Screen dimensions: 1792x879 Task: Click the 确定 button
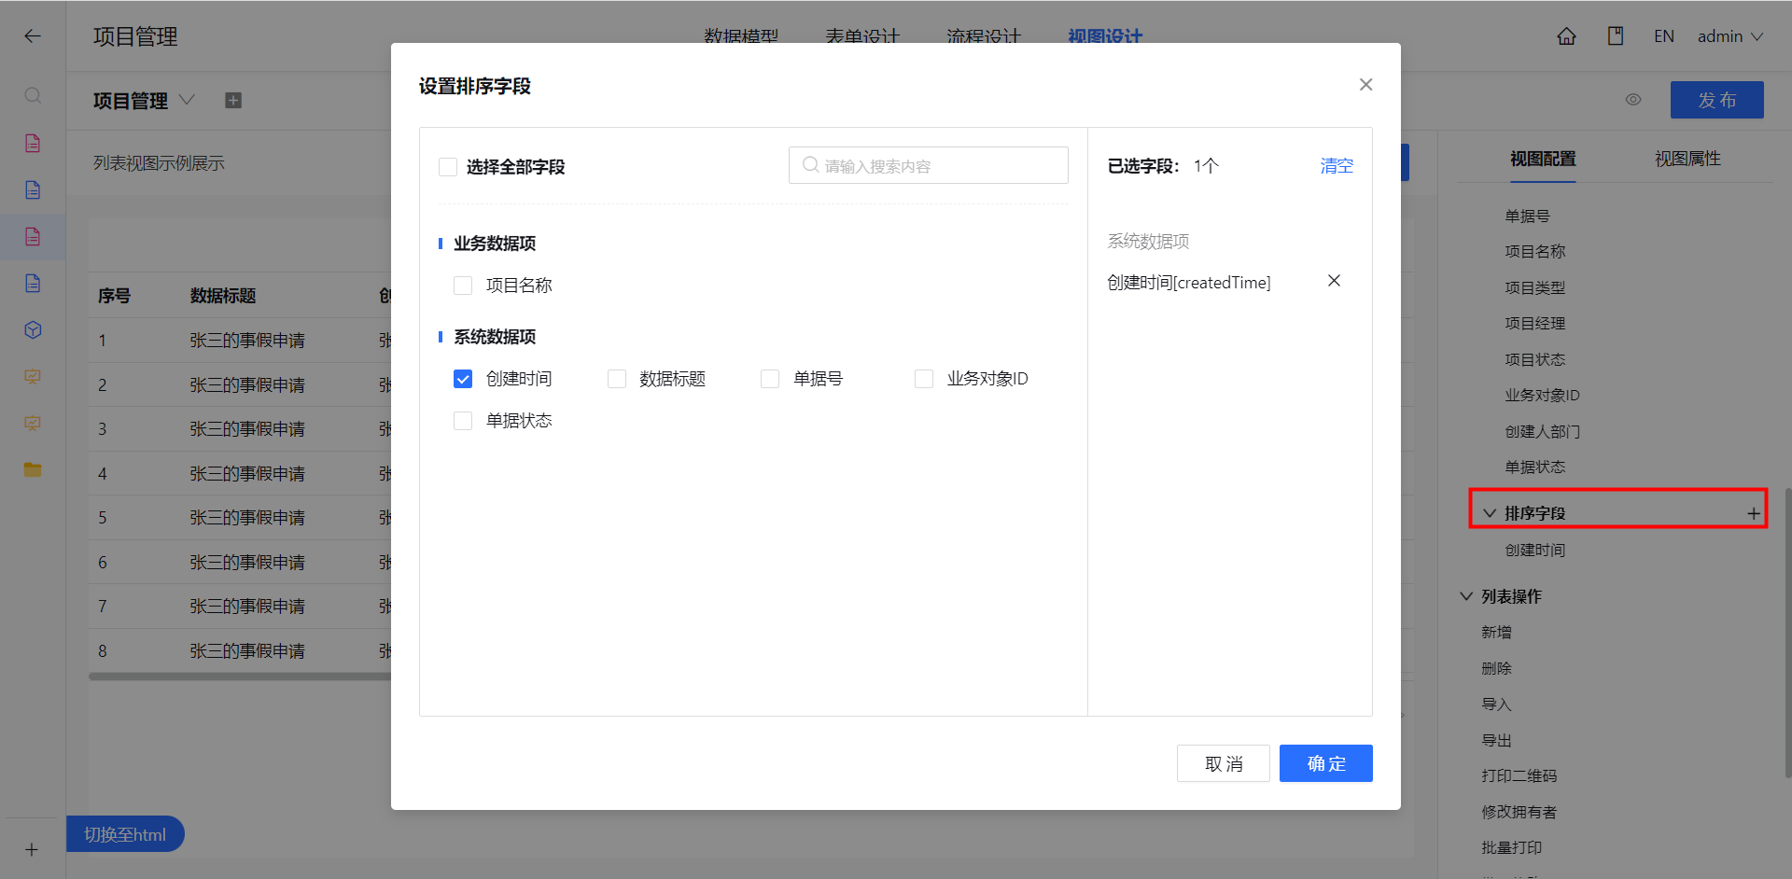click(x=1325, y=763)
